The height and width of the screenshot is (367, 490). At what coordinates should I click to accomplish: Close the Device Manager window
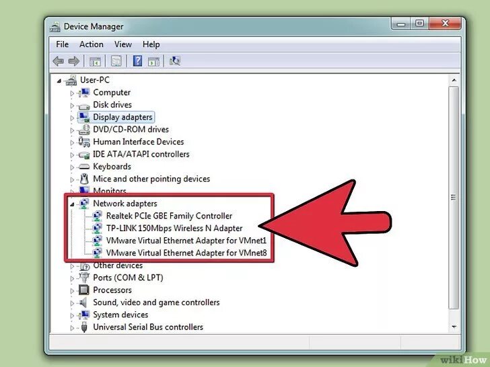(445, 24)
